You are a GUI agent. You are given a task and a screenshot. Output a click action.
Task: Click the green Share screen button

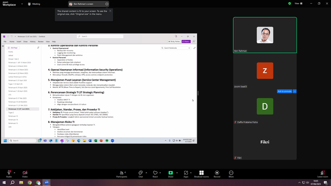coord(171,174)
